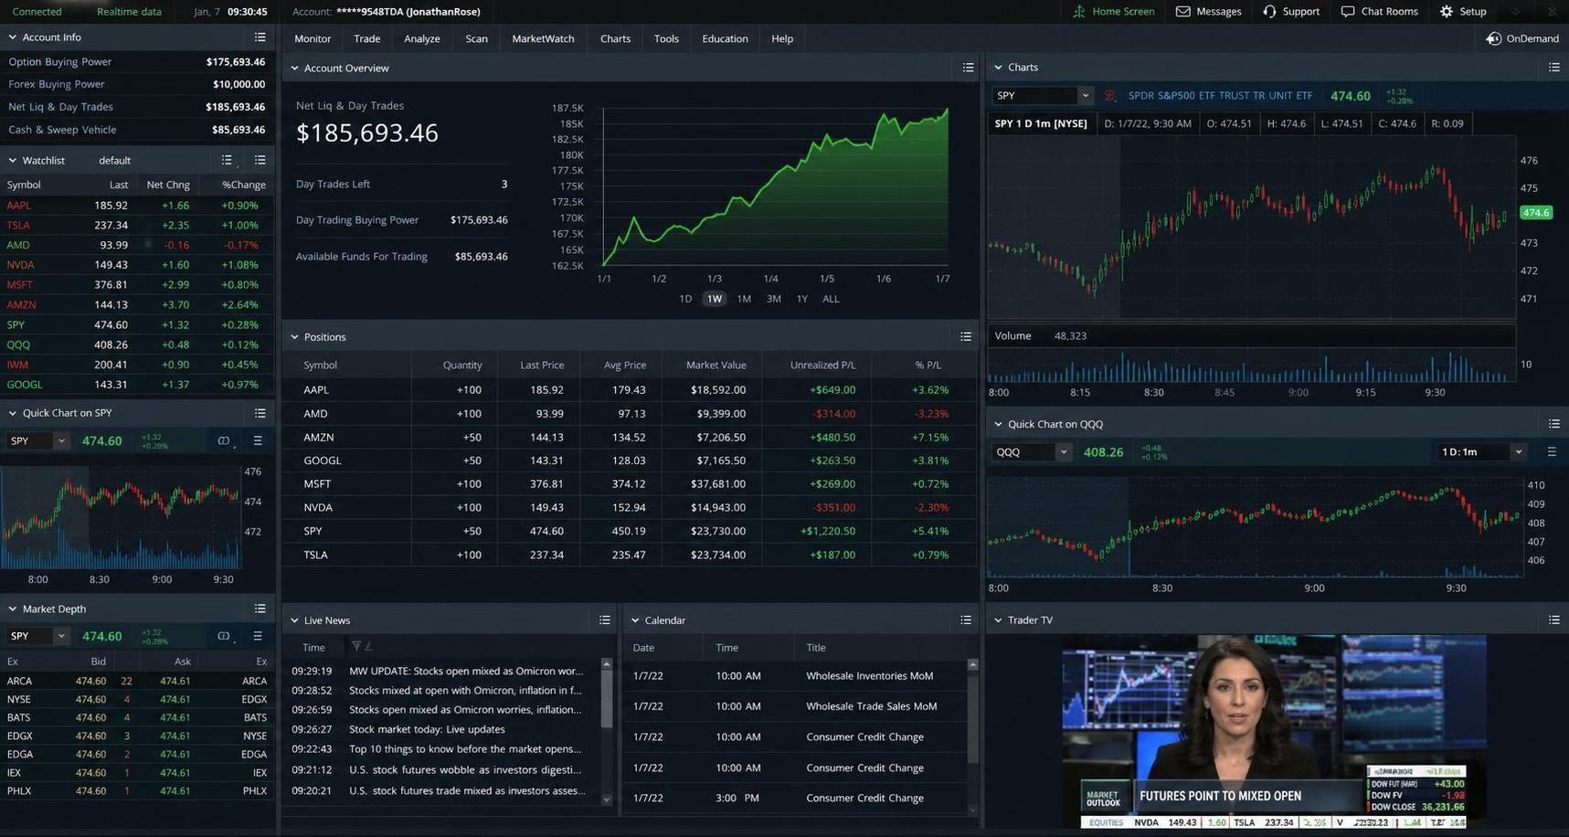1569x837 pixels.
Task: Open the Analyze tab
Action: coord(421,38)
